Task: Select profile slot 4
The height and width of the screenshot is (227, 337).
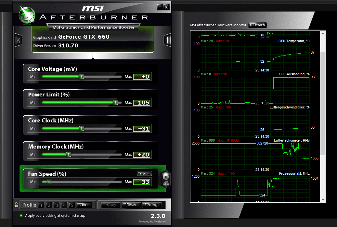Action: 64,205
